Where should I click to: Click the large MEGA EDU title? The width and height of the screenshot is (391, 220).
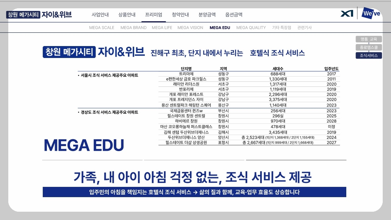click(84, 145)
